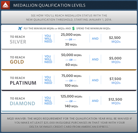The height and width of the screenshot is (133, 138).
Task: Click the blue airplane icon
Action: (20, 28)
